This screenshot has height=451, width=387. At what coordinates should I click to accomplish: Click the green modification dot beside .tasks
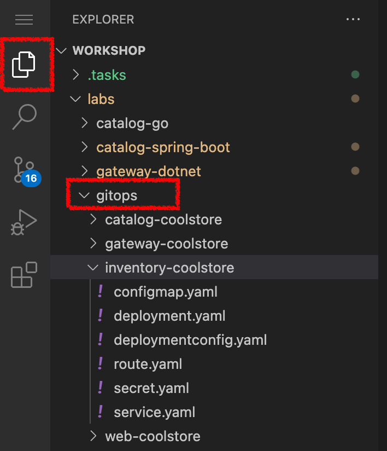pos(355,74)
